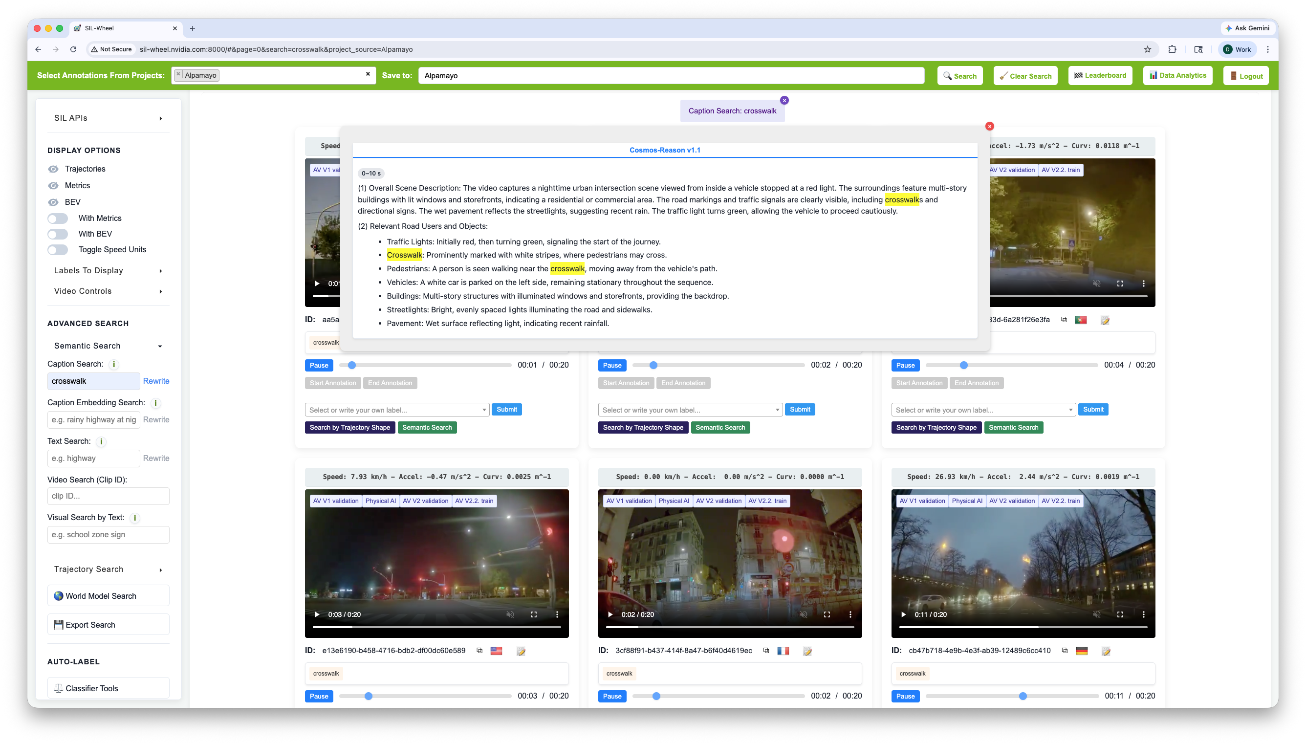Open notes icon for clip 3cf88f91
The image size is (1306, 744).
pyautogui.click(x=807, y=651)
